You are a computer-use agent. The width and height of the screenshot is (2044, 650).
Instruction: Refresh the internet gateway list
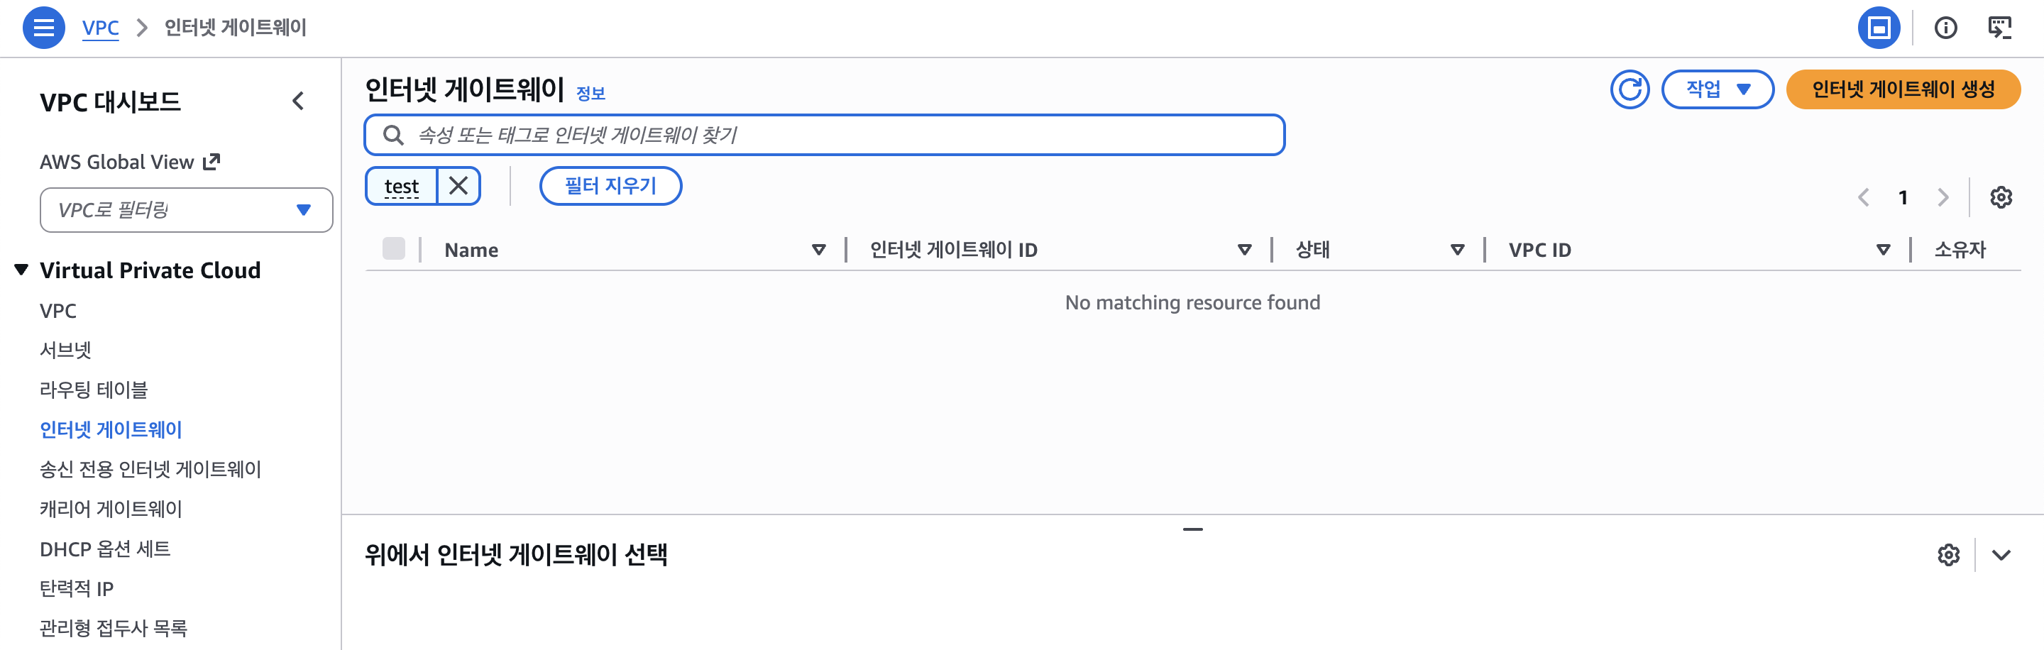tap(1629, 89)
